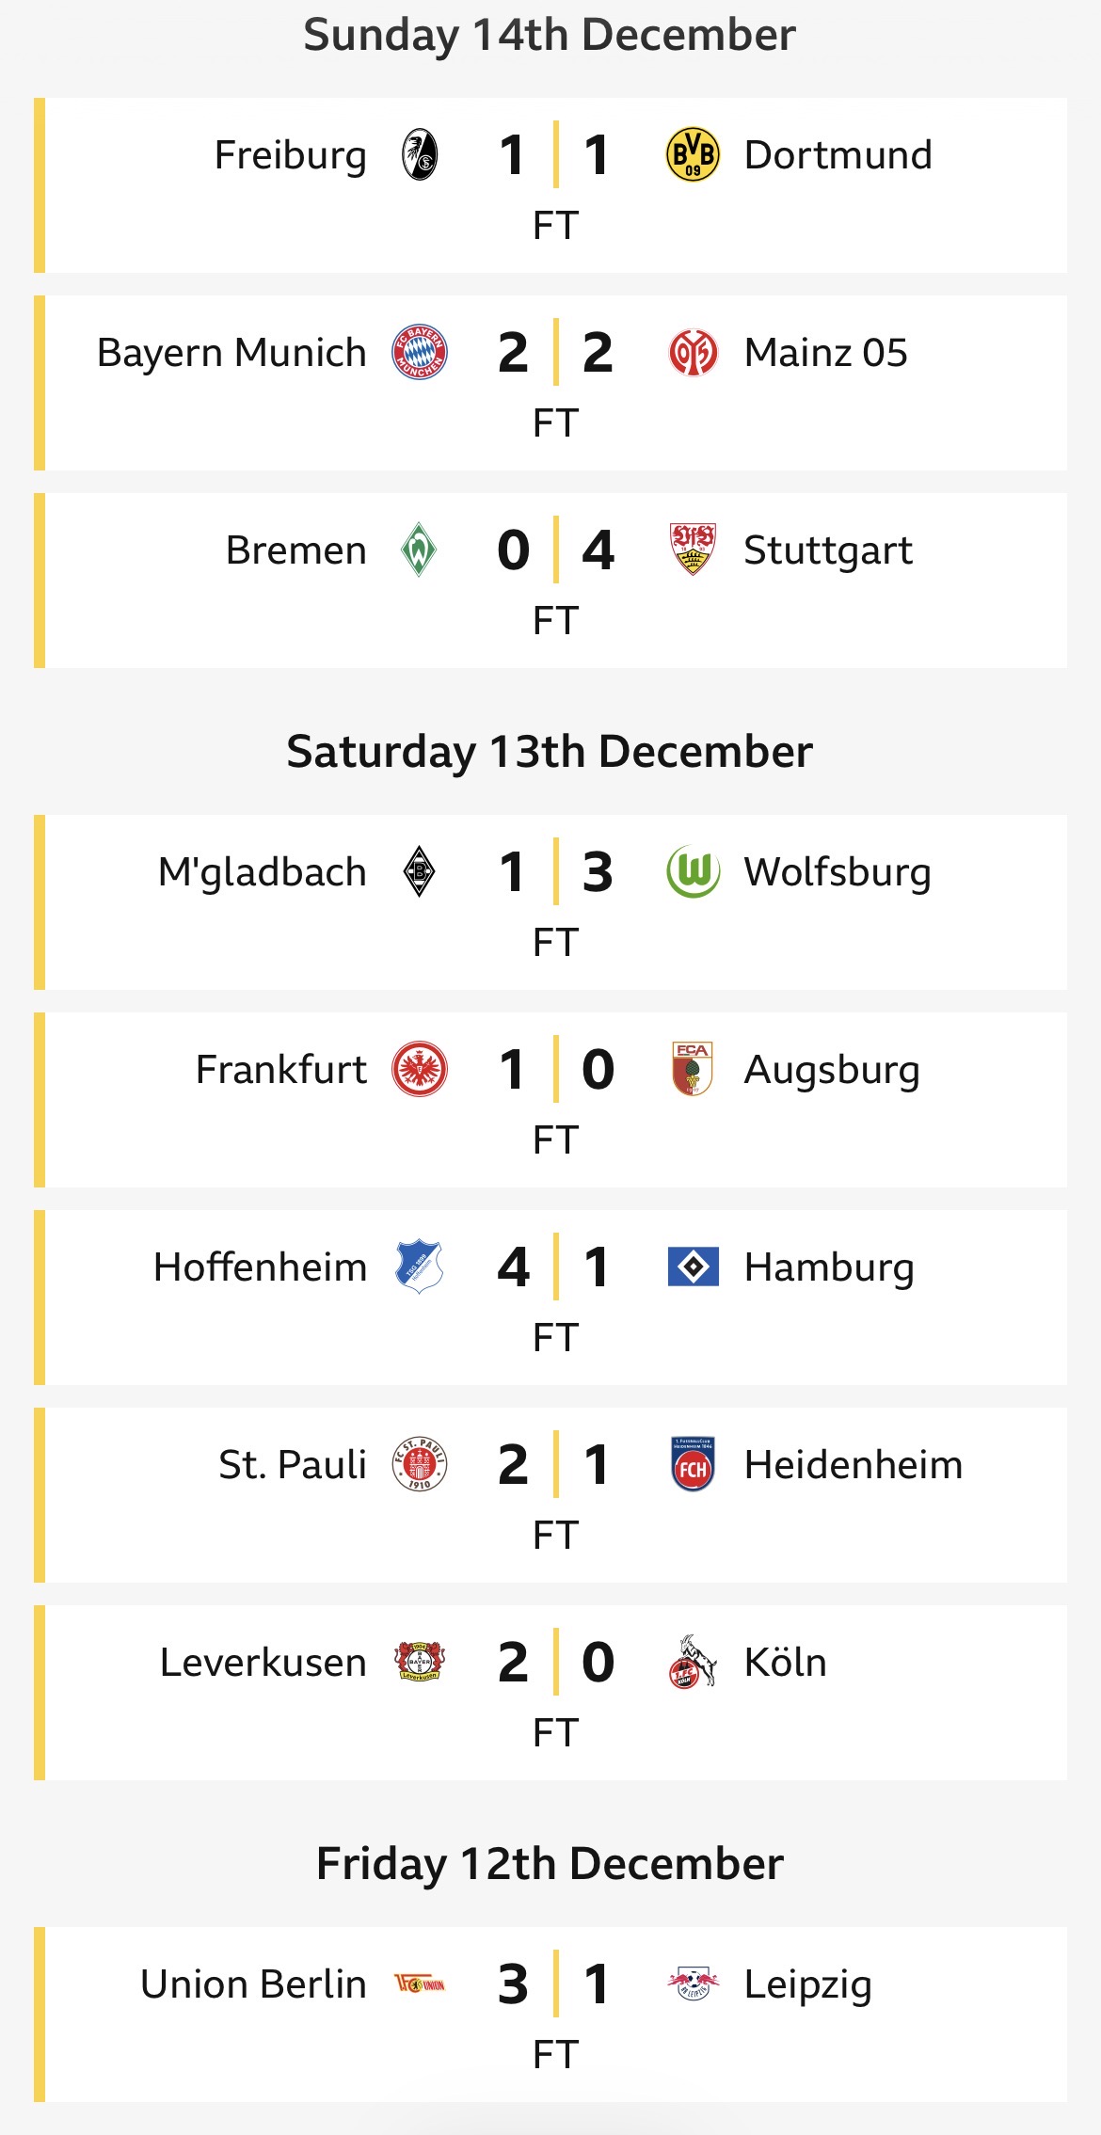This screenshot has width=1101, height=2135.
Task: Click the Hamburg blue diamond logo
Action: pyautogui.click(x=693, y=1267)
